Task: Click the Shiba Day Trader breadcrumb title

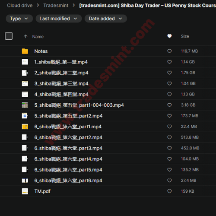Action: pos(148,6)
